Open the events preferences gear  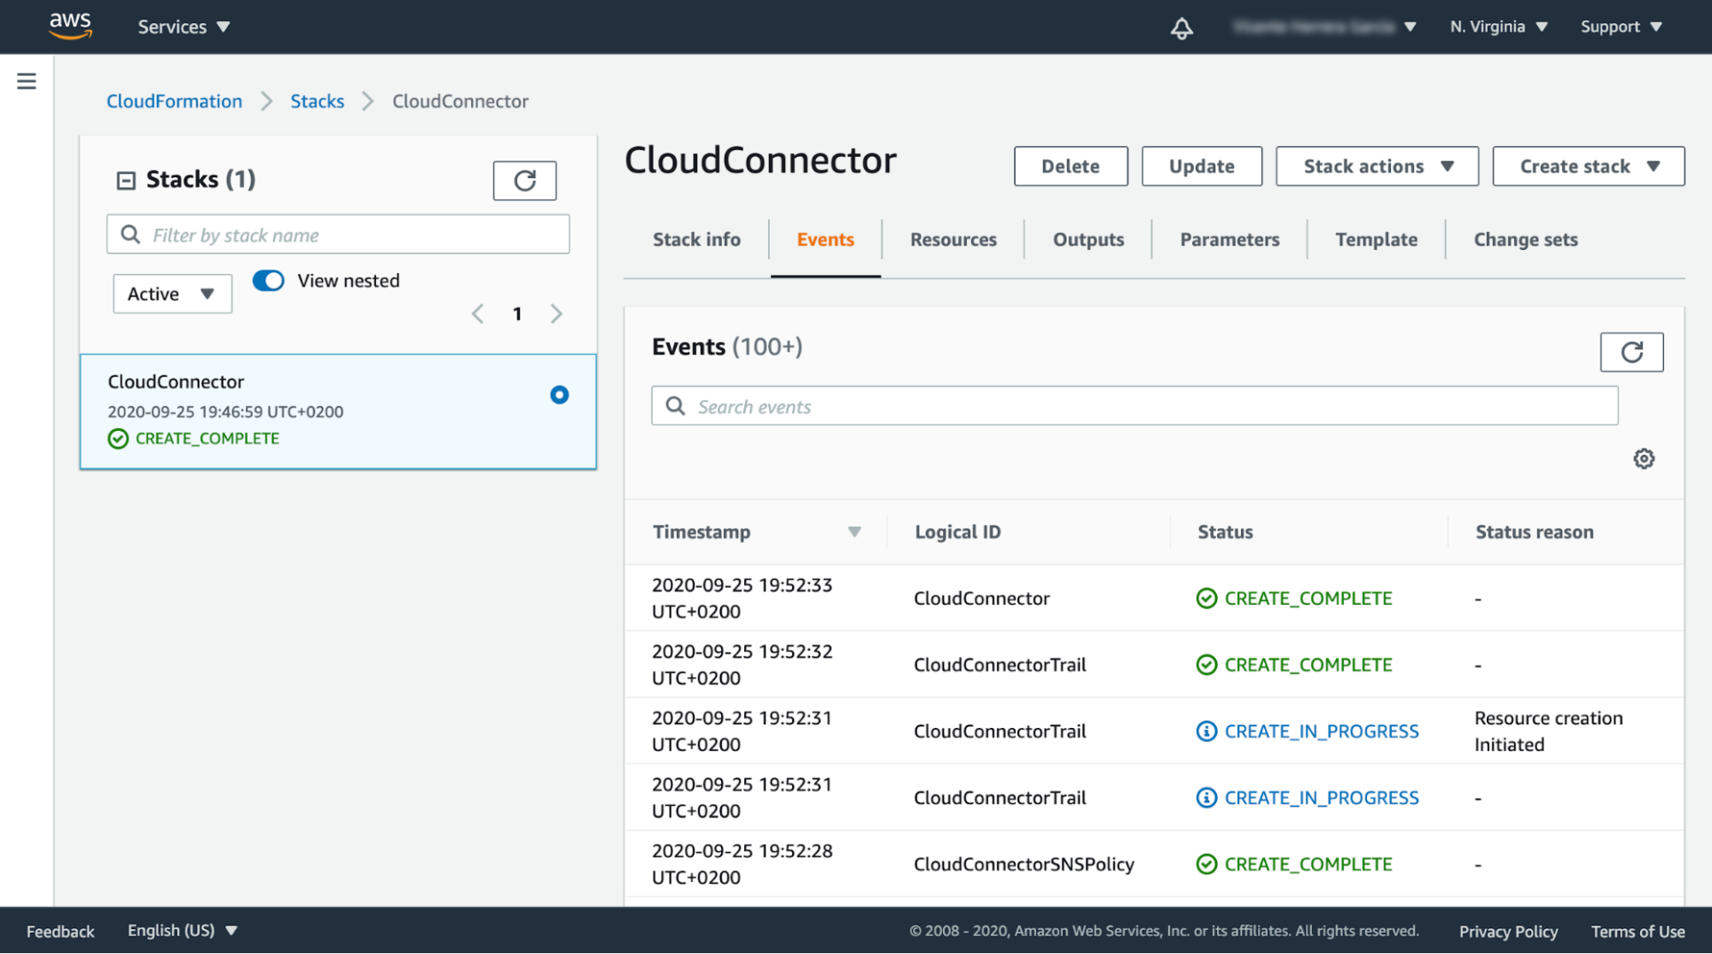point(1644,458)
